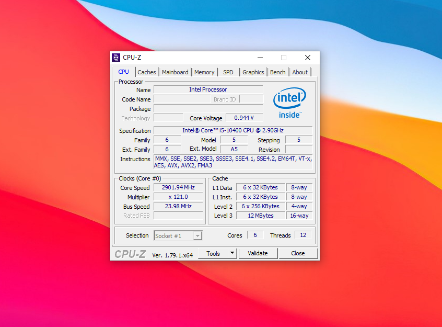Click the Close button at bottom

coord(298,254)
